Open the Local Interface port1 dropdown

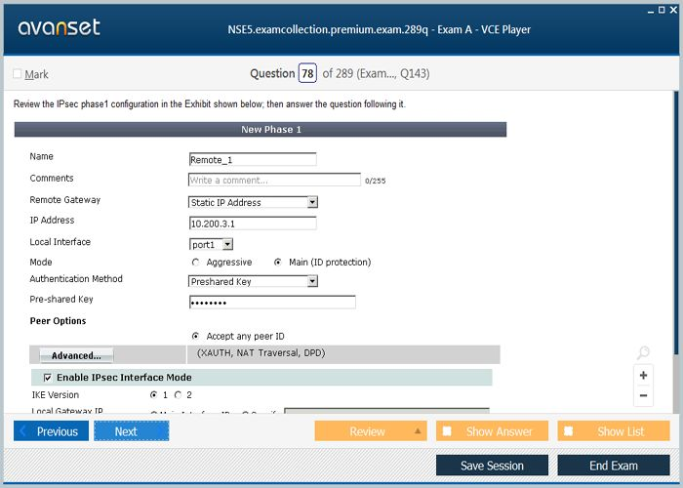(227, 244)
